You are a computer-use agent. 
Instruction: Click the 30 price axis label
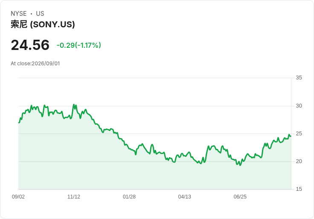tap(299, 106)
